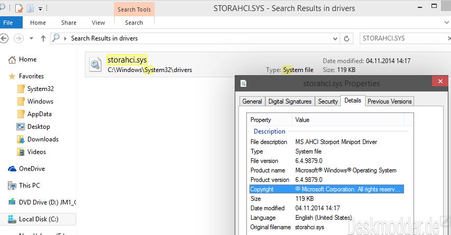Open Windows favorite folder

click(x=40, y=101)
